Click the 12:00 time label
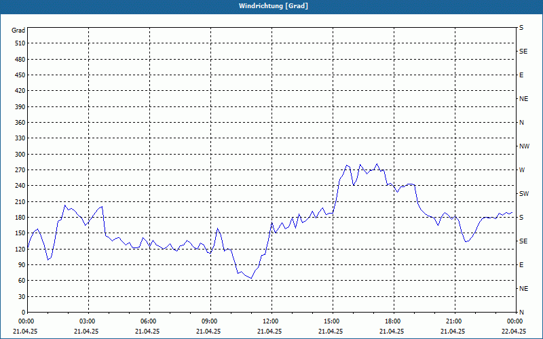 pos(269,321)
